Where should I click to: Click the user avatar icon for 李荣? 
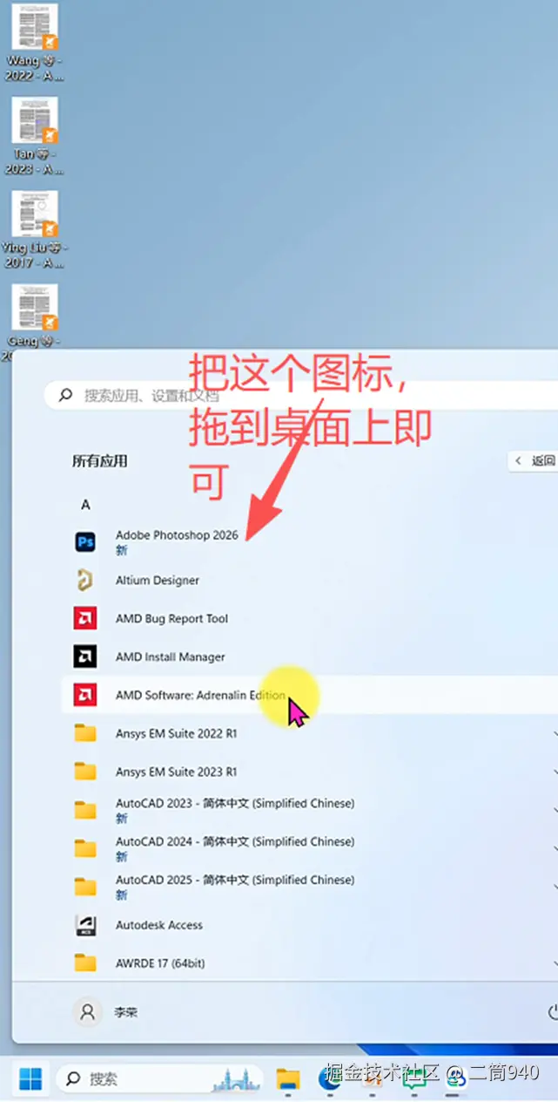87,1012
